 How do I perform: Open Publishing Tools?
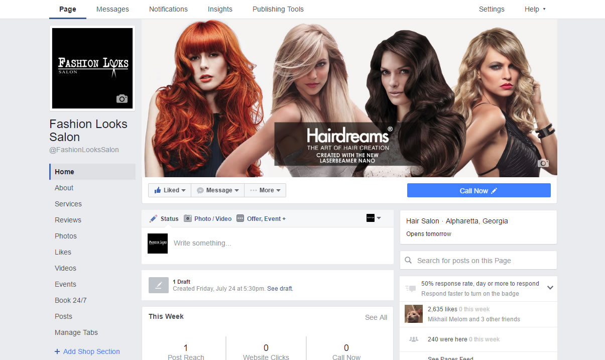tap(278, 9)
